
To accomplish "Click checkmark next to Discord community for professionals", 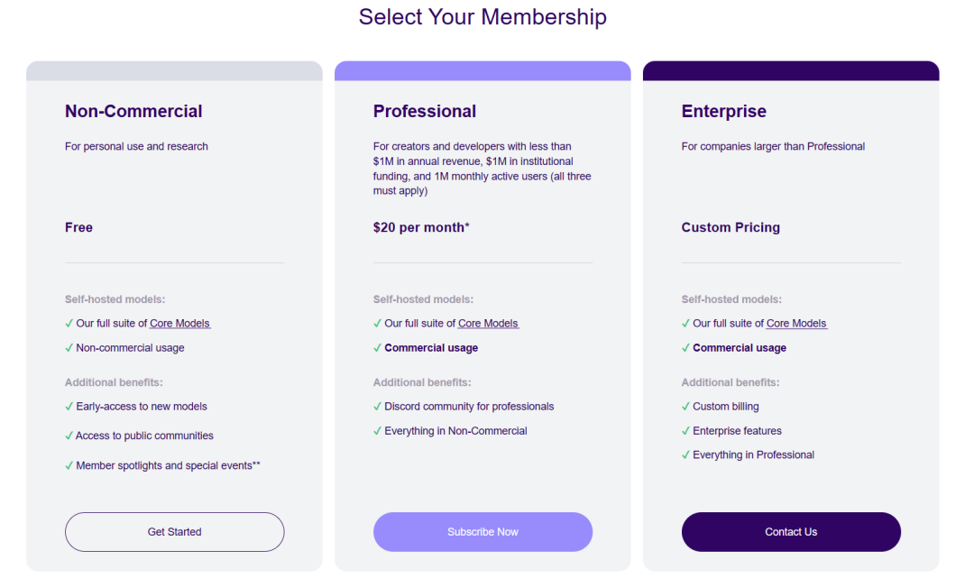I will 378,407.
